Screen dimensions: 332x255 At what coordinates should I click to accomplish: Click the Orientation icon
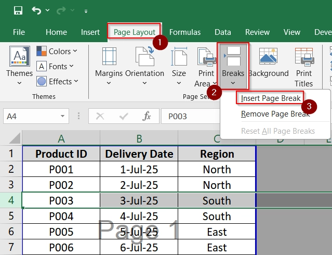(x=145, y=56)
